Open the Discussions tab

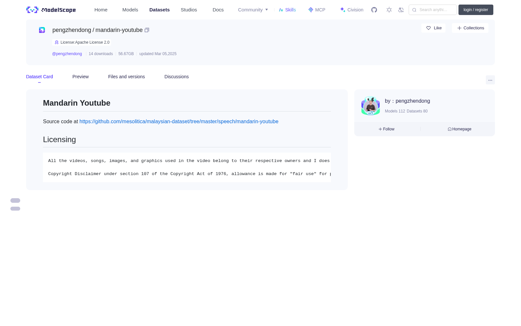(176, 77)
